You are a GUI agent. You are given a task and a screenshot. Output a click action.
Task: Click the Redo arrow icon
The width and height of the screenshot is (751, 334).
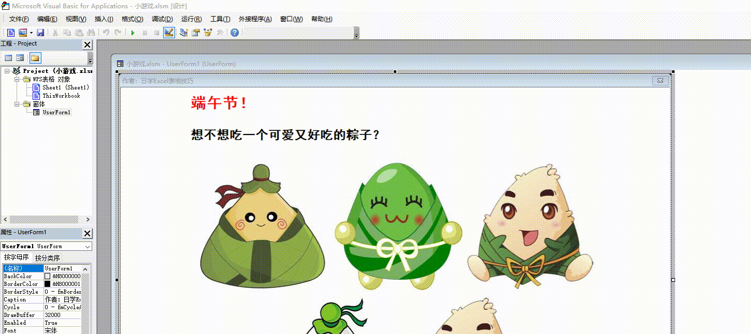coord(118,33)
